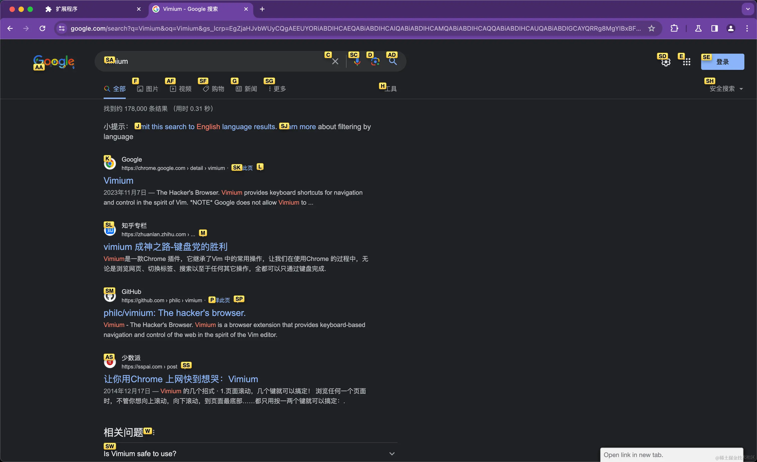
Task: Clear the search box text
Action: (335, 62)
